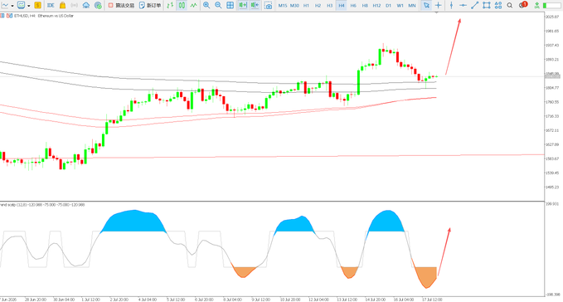Open the notifications icon with red badge
The width and height of the screenshot is (563, 302).
click(522, 5)
